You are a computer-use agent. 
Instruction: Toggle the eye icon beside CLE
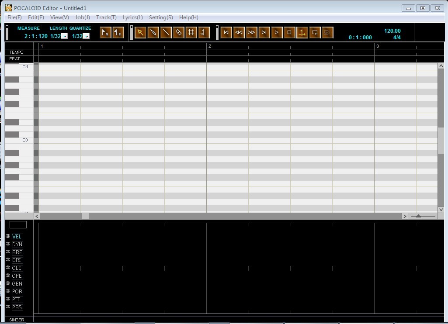click(8, 268)
